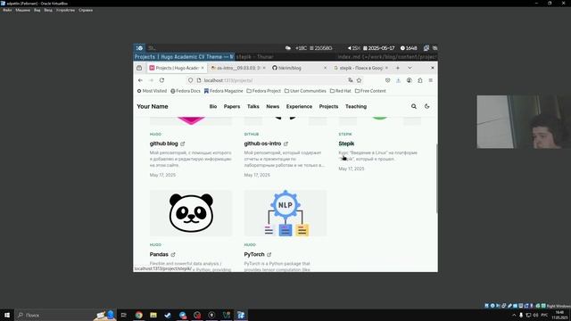Open the Firefox account profile icon
Image resolution: width=571 pixels, height=321 pixels.
(x=410, y=80)
